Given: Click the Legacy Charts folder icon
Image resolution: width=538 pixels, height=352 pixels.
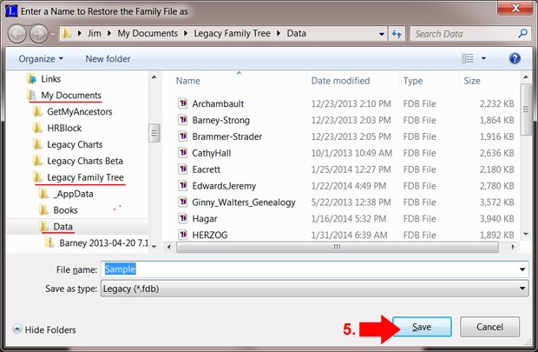Looking at the screenshot, I should (x=37, y=144).
